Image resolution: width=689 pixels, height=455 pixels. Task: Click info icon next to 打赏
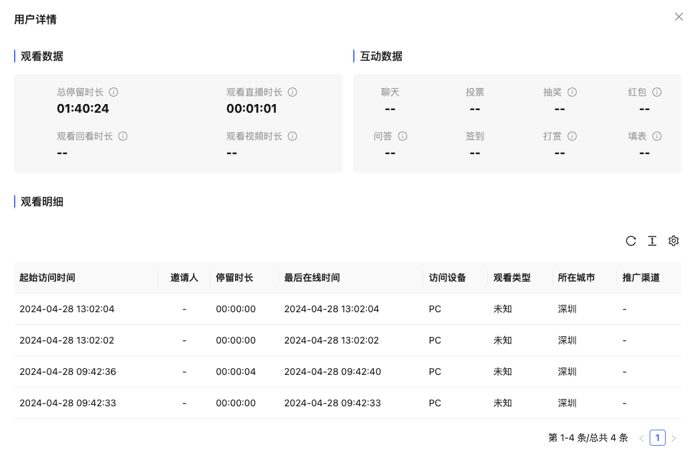pos(572,136)
